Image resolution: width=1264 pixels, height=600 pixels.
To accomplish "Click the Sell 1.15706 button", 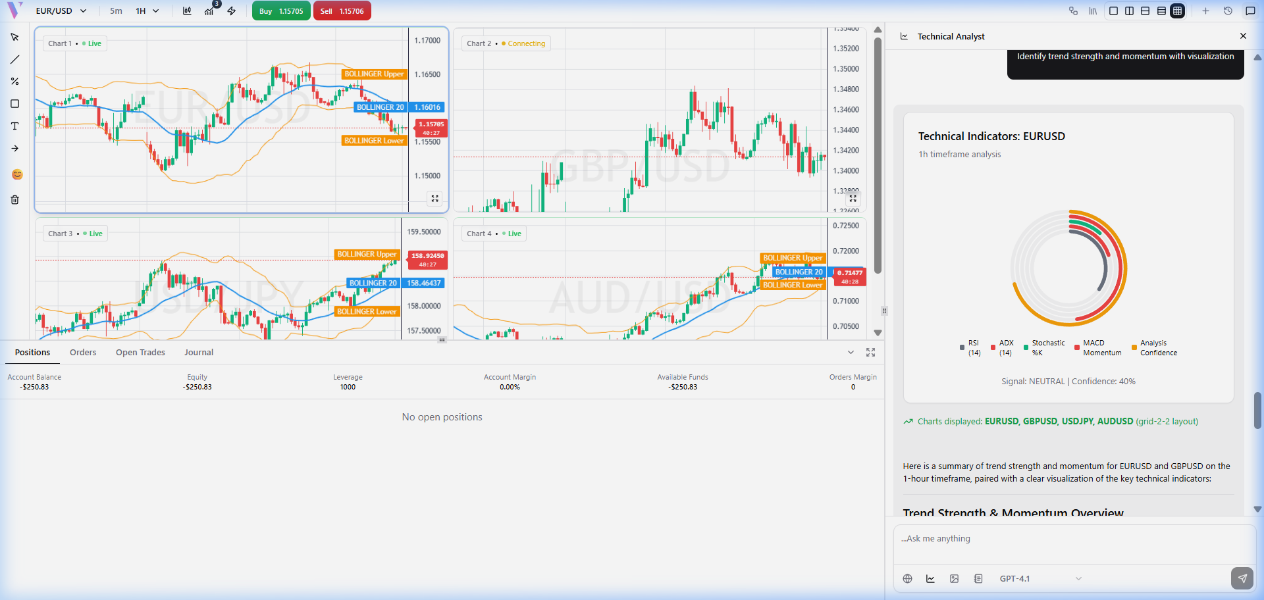I will pos(342,11).
